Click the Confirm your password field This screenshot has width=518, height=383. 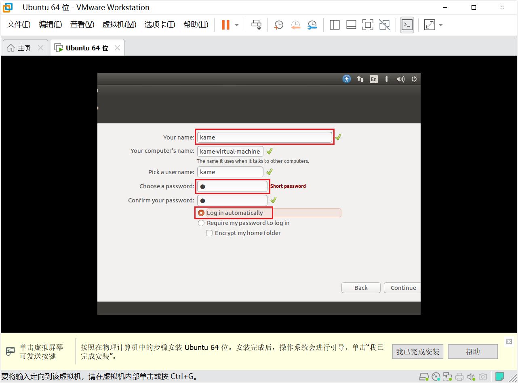(232, 200)
